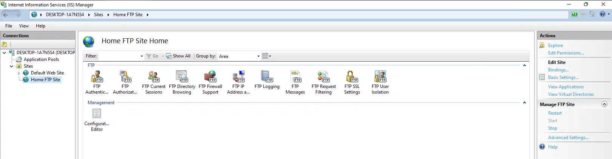Expand the Default Web Site node
This screenshot has width=612, height=159.
click(x=19, y=73)
